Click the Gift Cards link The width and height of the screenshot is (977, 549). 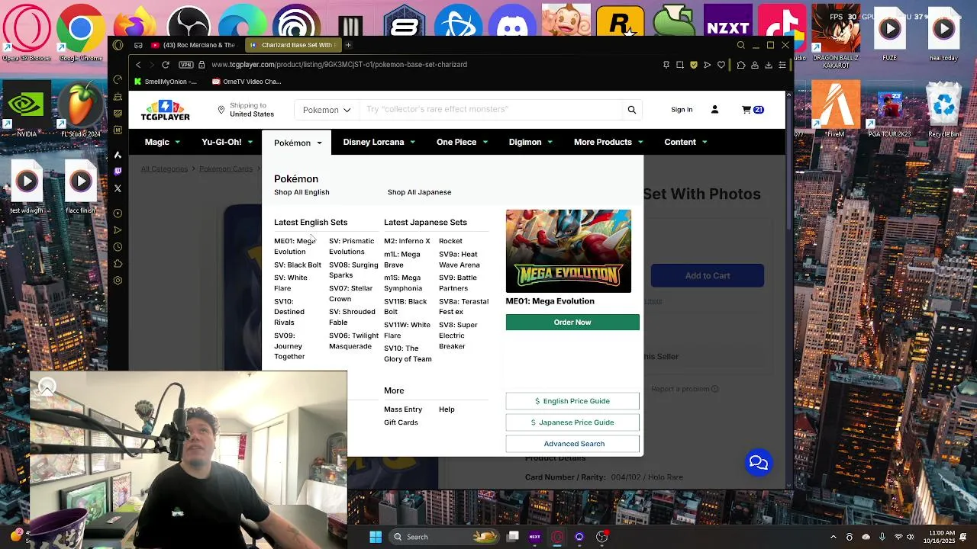coord(401,422)
